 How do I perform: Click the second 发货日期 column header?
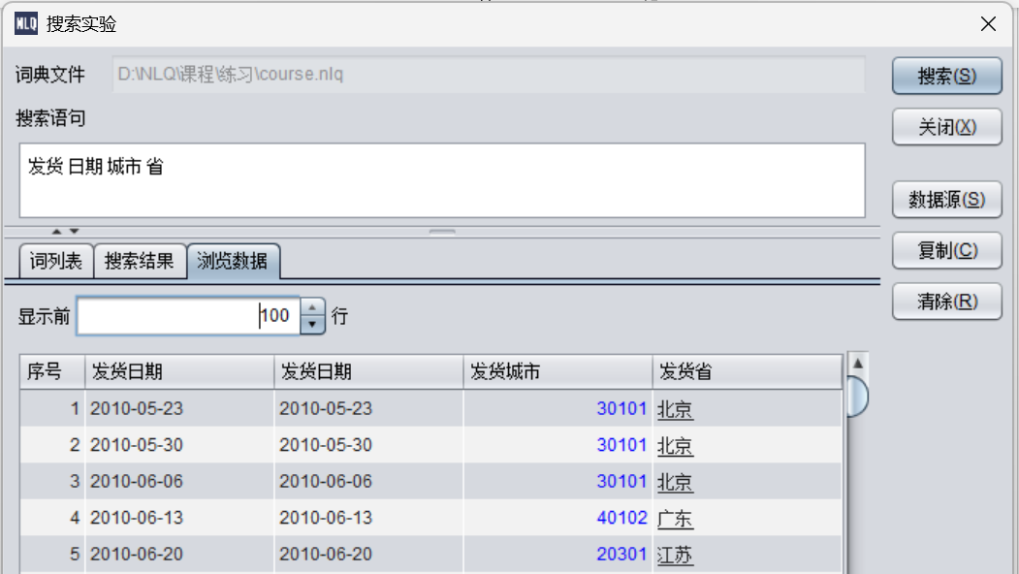pos(368,371)
